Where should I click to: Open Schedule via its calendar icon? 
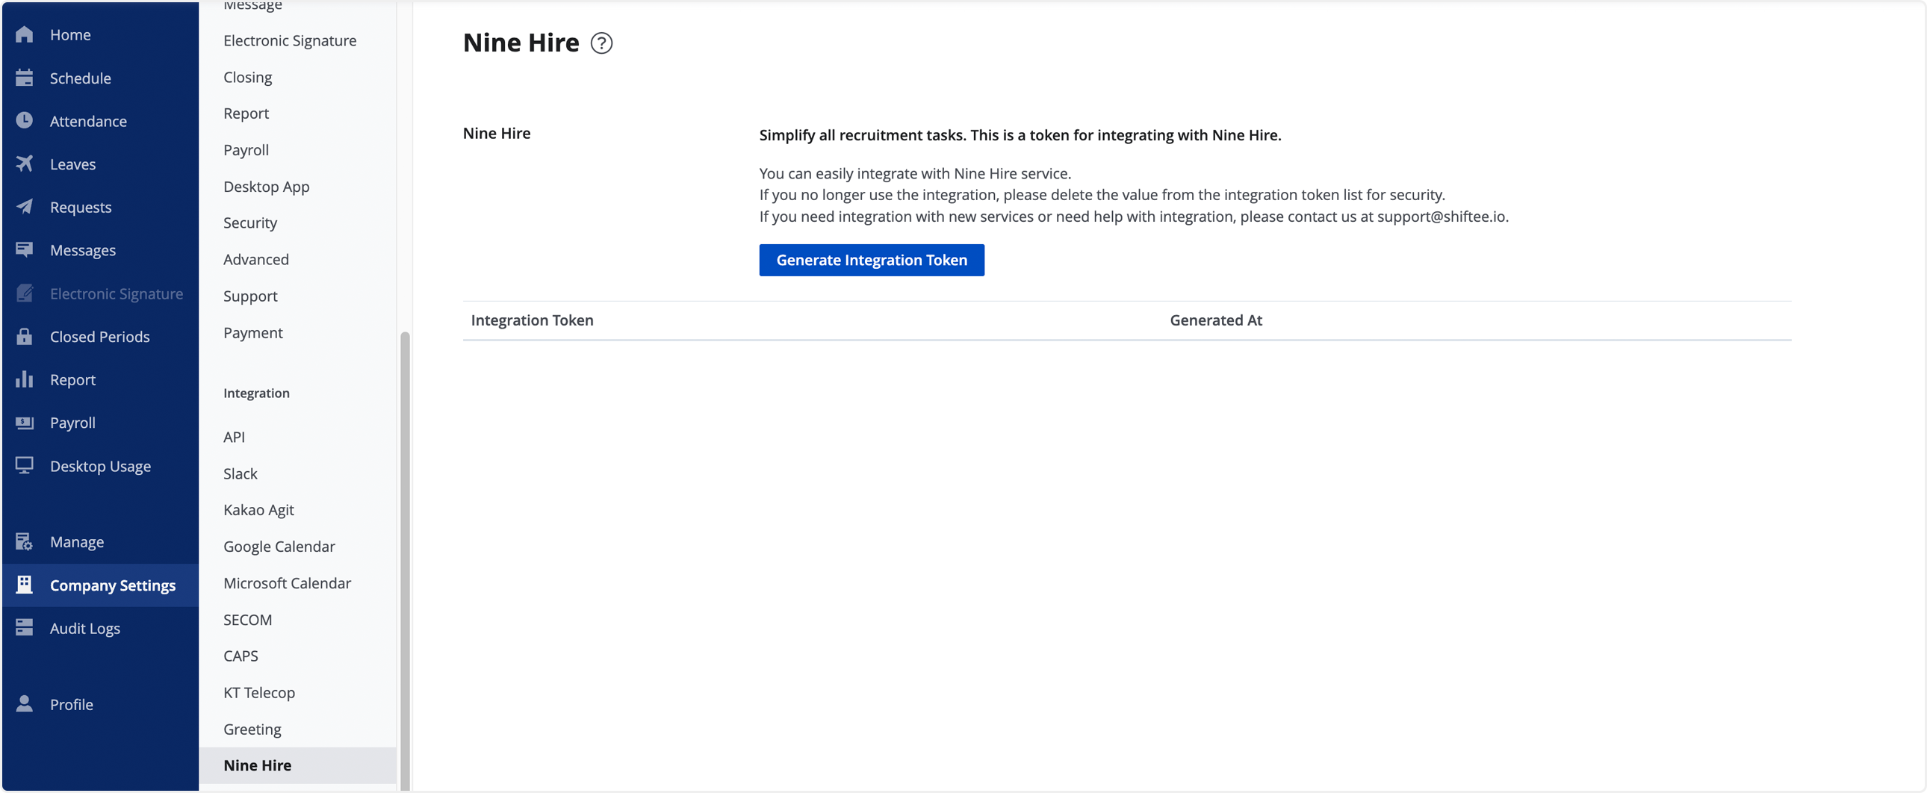click(x=24, y=78)
